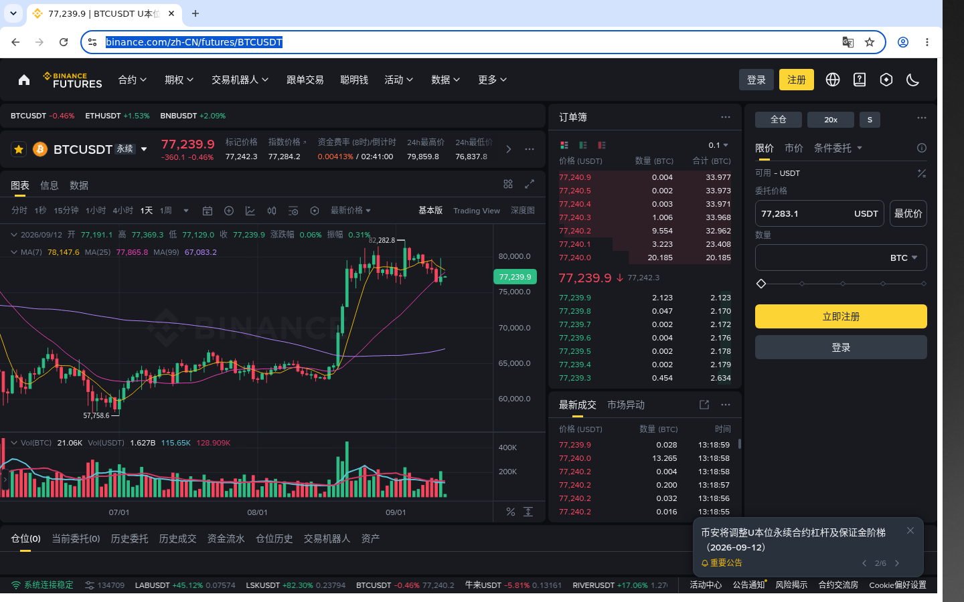The width and height of the screenshot is (964, 602).
Task: Set price using the 最优价 button
Action: [908, 213]
